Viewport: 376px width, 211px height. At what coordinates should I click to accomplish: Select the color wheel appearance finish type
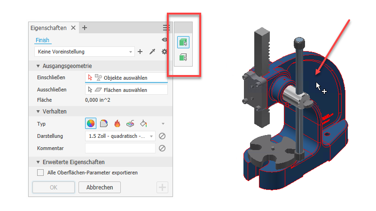pos(91,123)
